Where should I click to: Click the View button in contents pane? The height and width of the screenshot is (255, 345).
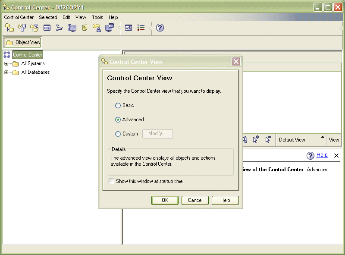tap(334, 140)
